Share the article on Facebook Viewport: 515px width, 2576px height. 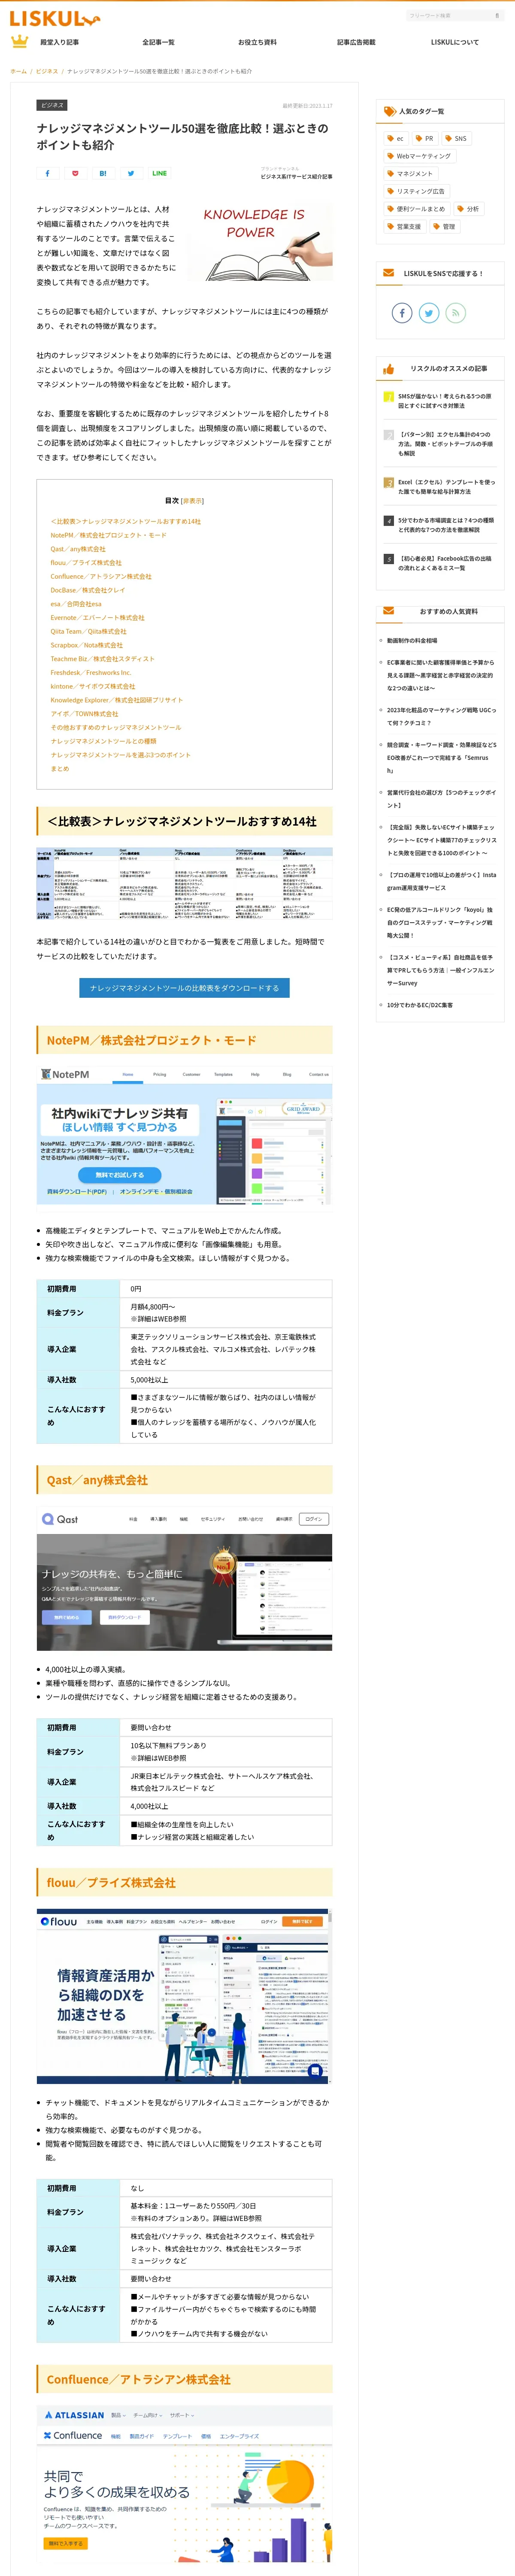coord(47,173)
